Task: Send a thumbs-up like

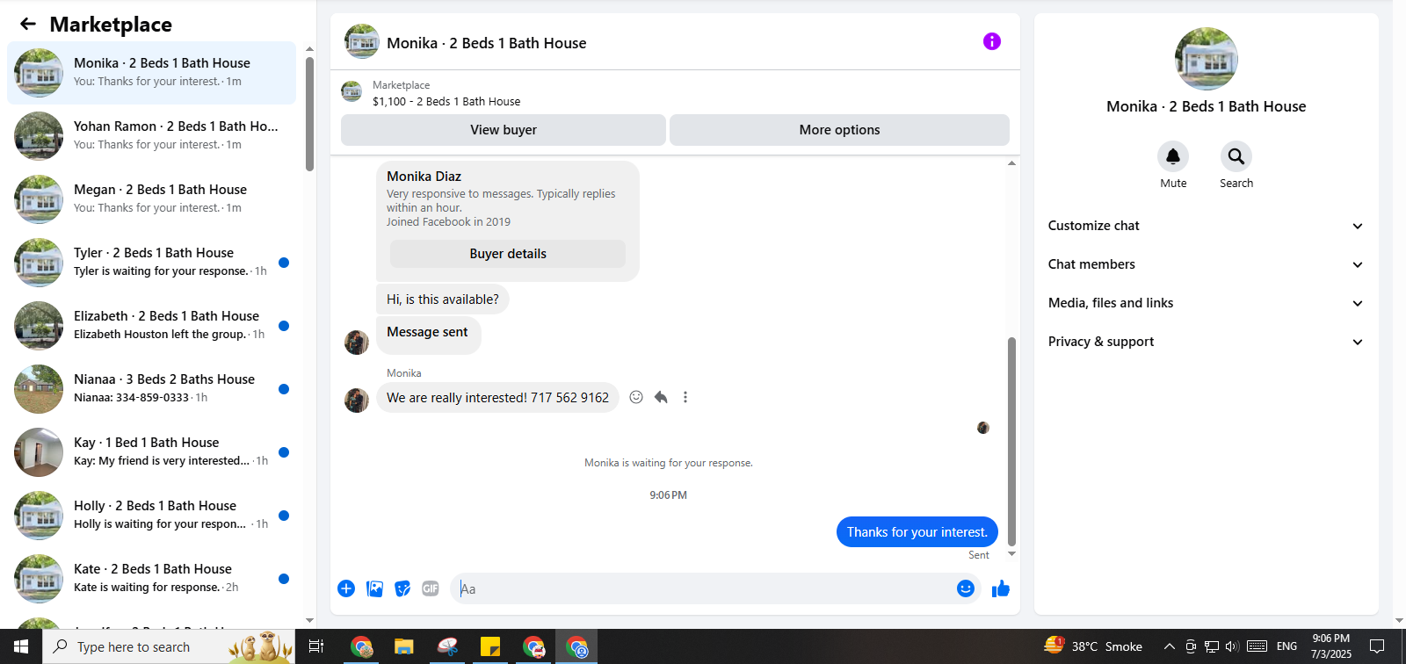Action: click(x=1001, y=588)
